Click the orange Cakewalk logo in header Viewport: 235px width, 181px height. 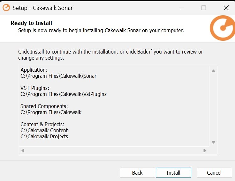click(223, 28)
